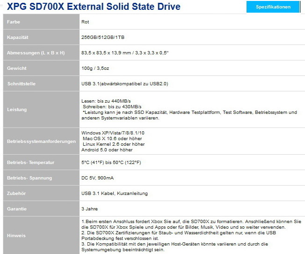The width and height of the screenshot is (305, 254).
Task: Select the Schnittstelle label cell
Action: (41, 83)
